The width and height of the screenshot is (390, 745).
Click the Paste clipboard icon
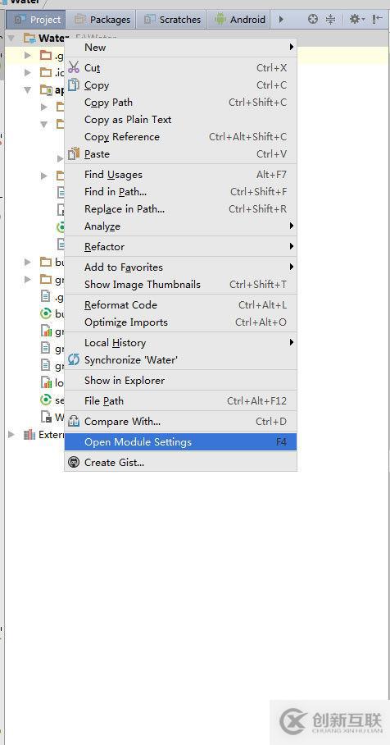(74, 154)
